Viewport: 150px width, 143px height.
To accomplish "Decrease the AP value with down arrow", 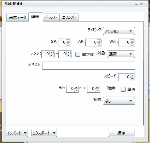I will 99,44.
